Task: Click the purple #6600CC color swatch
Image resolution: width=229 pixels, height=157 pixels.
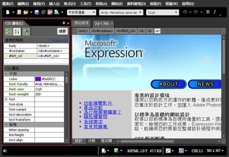Action: 38,79
